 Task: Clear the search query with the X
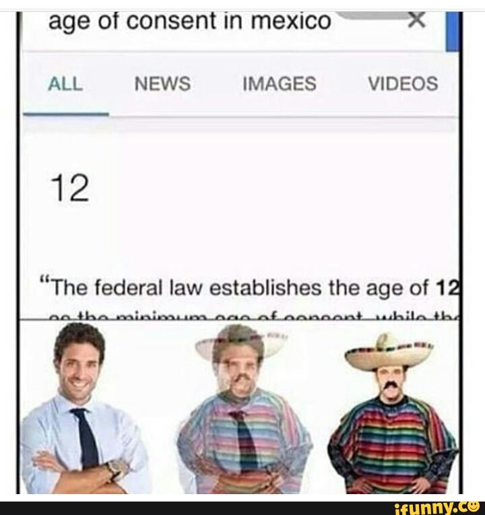point(416,20)
